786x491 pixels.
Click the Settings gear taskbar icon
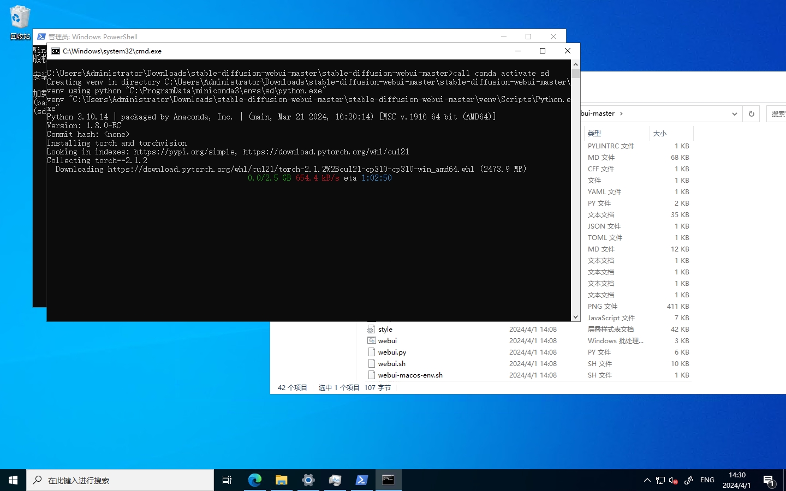coord(308,480)
